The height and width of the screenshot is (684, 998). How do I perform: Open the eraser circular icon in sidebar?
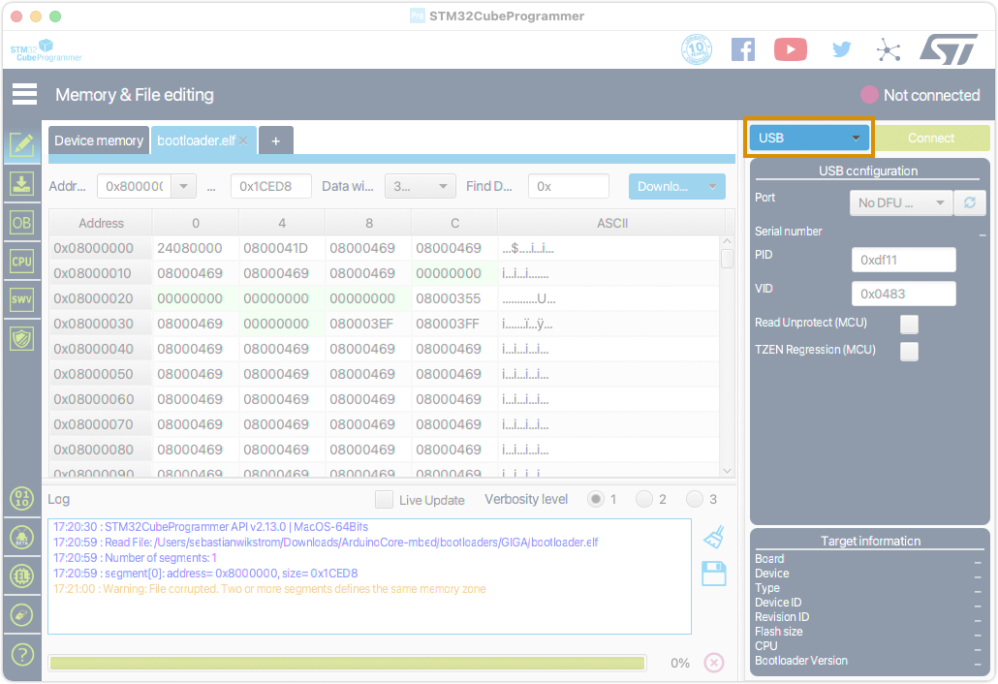click(21, 615)
